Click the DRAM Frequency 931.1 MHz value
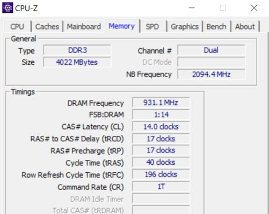Viewport: 269px width, 214px height. click(x=161, y=103)
